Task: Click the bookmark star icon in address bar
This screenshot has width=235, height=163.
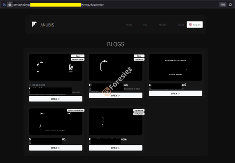Action: coord(230,5)
